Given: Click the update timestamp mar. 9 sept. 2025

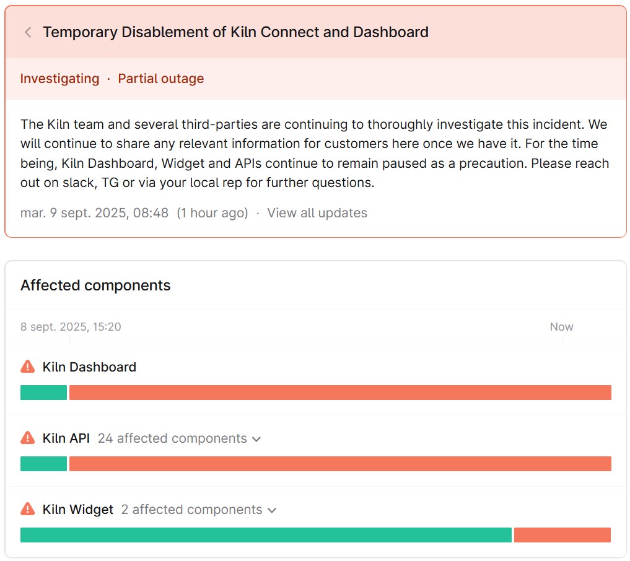Looking at the screenshot, I should tap(94, 213).
